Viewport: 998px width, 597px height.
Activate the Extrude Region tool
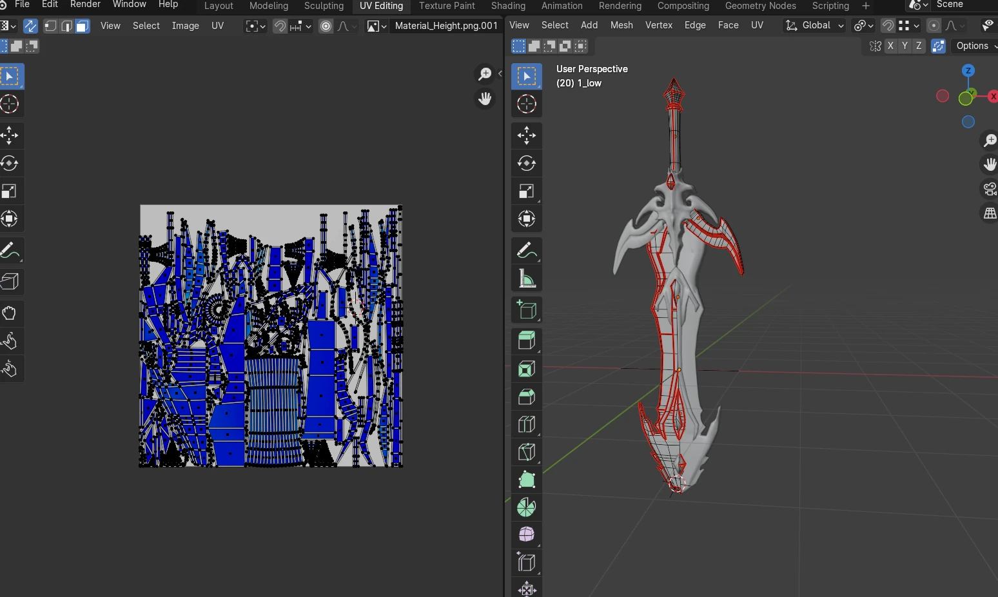[527, 340]
